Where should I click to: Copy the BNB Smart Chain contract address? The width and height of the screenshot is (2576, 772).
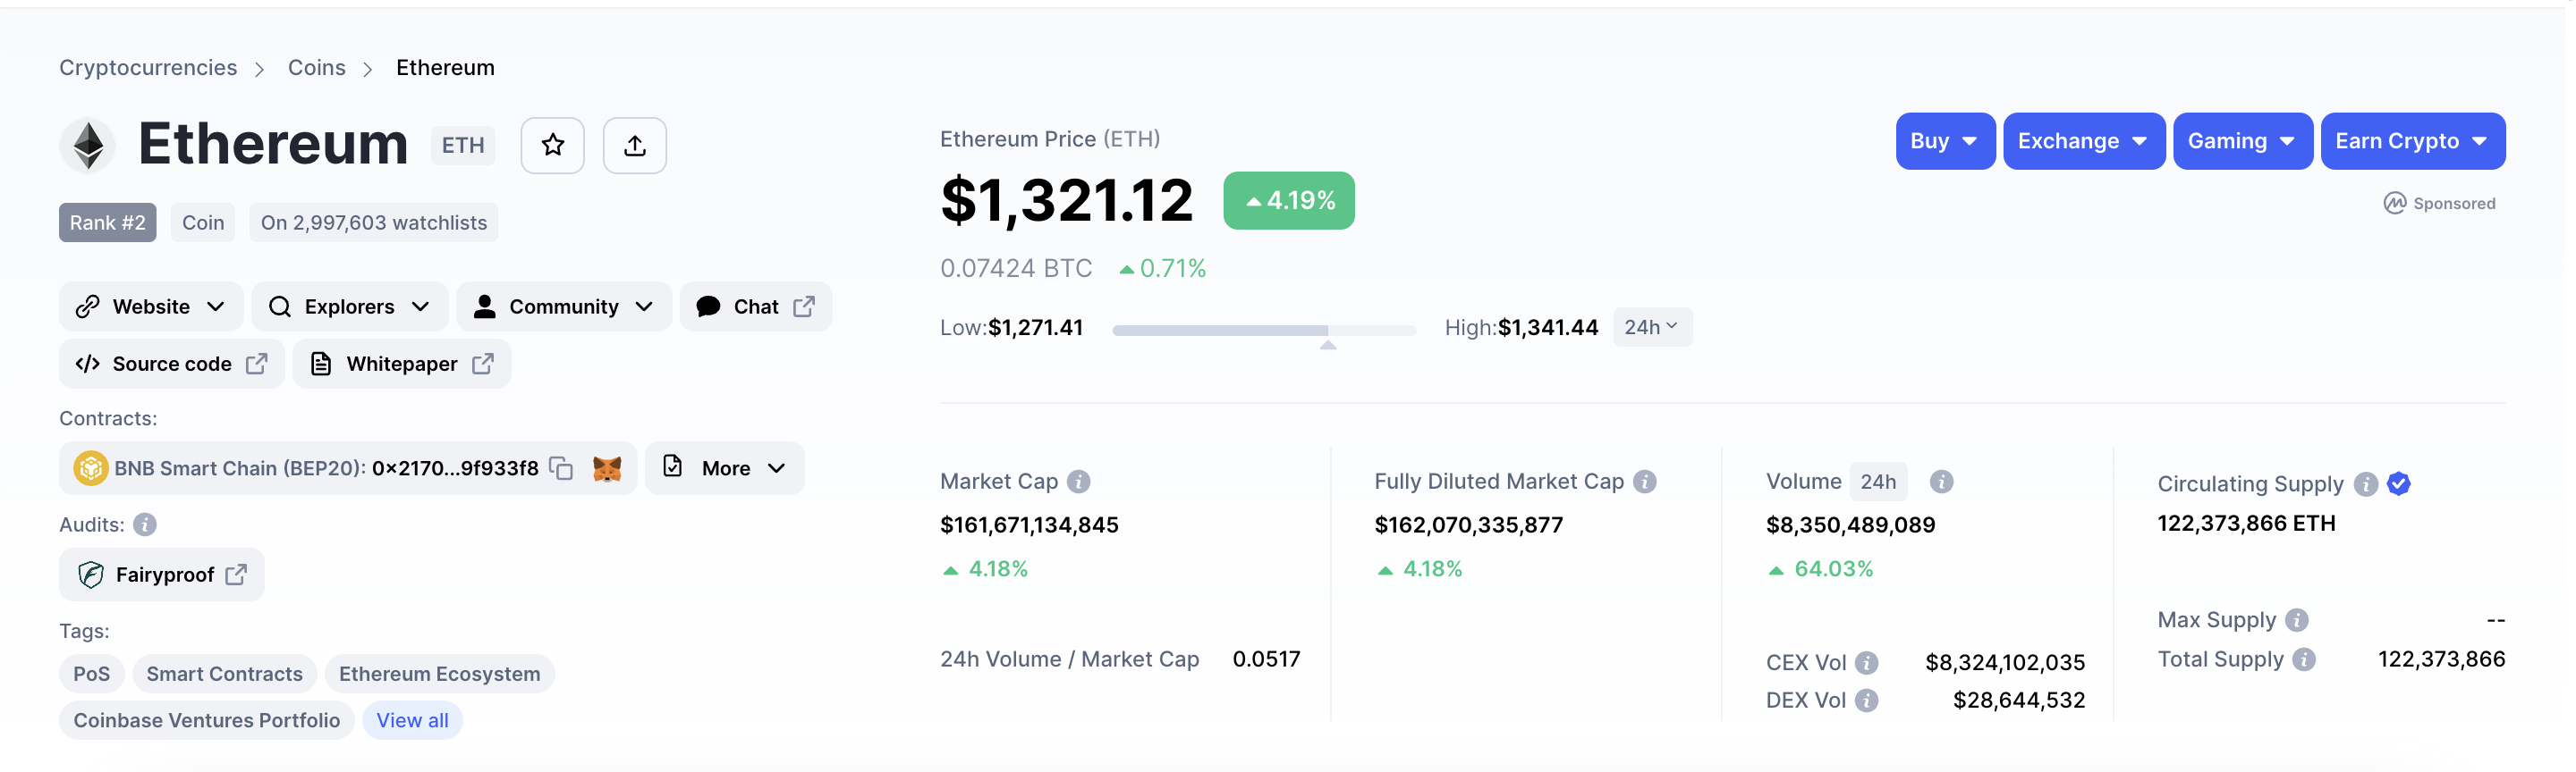coord(562,467)
